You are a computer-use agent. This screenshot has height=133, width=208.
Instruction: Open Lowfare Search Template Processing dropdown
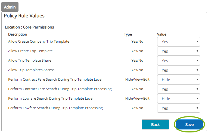coord(178,108)
